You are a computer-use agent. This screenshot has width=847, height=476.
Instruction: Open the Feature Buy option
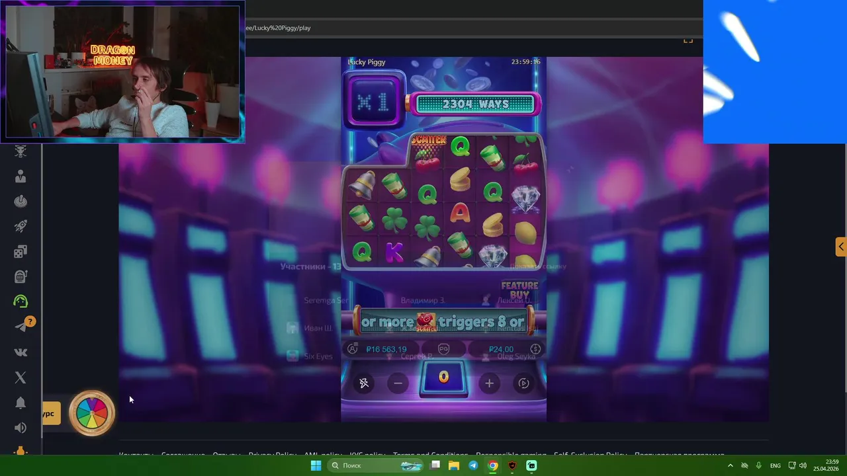[520, 290]
